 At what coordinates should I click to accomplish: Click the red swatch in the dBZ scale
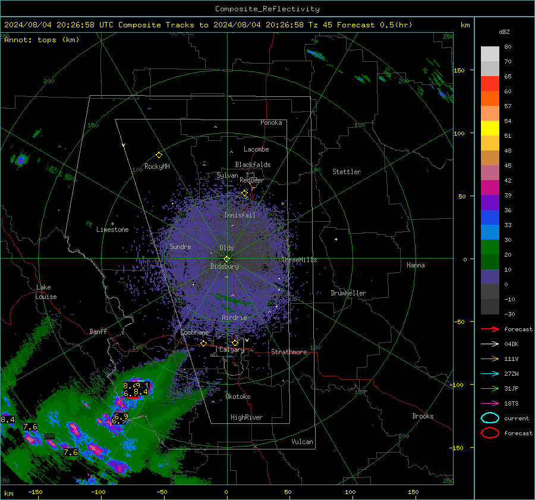490,83
